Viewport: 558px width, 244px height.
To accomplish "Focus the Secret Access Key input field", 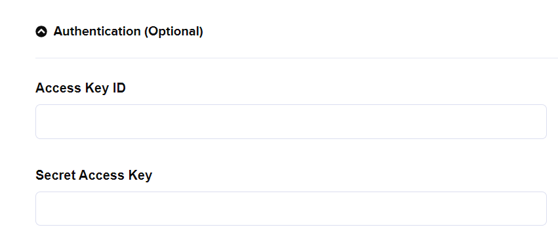I will click(290, 209).
